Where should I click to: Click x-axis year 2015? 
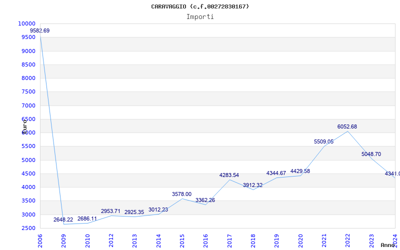[x=182, y=240]
